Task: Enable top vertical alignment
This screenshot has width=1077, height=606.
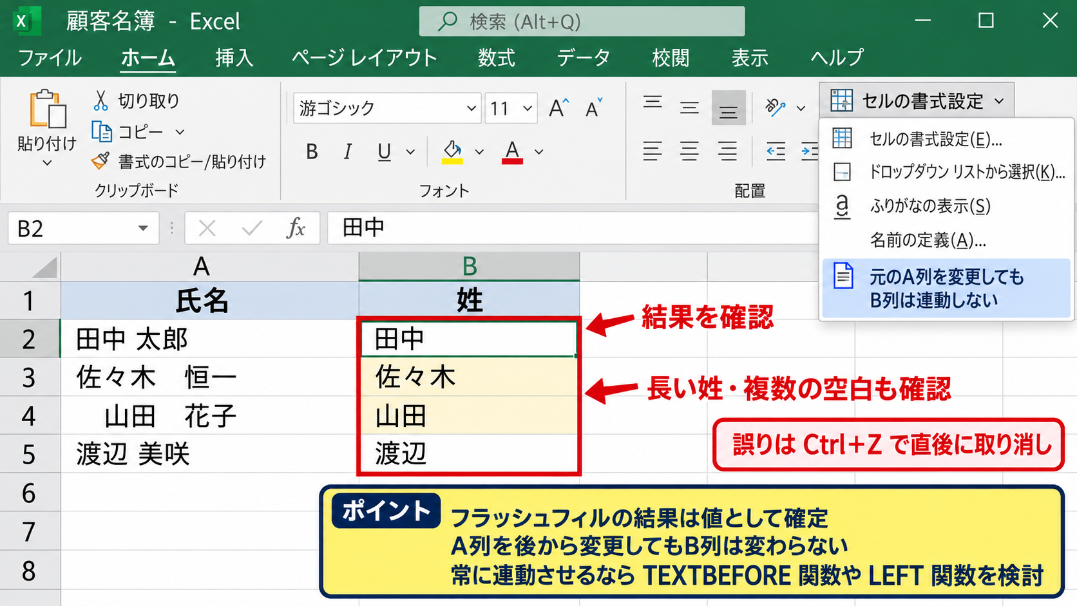Action: (x=653, y=103)
